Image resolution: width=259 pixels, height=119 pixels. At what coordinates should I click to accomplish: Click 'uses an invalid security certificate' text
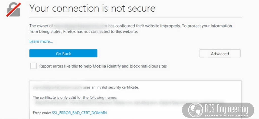point(111,87)
